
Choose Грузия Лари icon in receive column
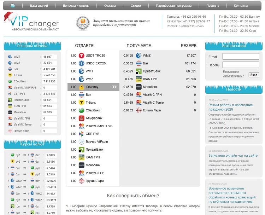pyautogui.click(x=139, y=110)
